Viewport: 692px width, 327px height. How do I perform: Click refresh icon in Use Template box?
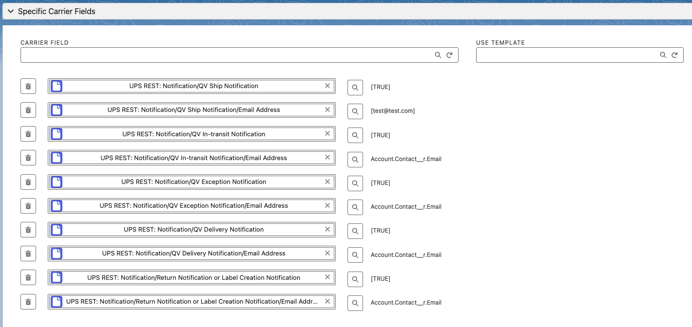[x=674, y=55]
